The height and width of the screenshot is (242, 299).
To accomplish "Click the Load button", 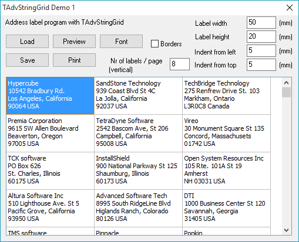I will point(27,42).
